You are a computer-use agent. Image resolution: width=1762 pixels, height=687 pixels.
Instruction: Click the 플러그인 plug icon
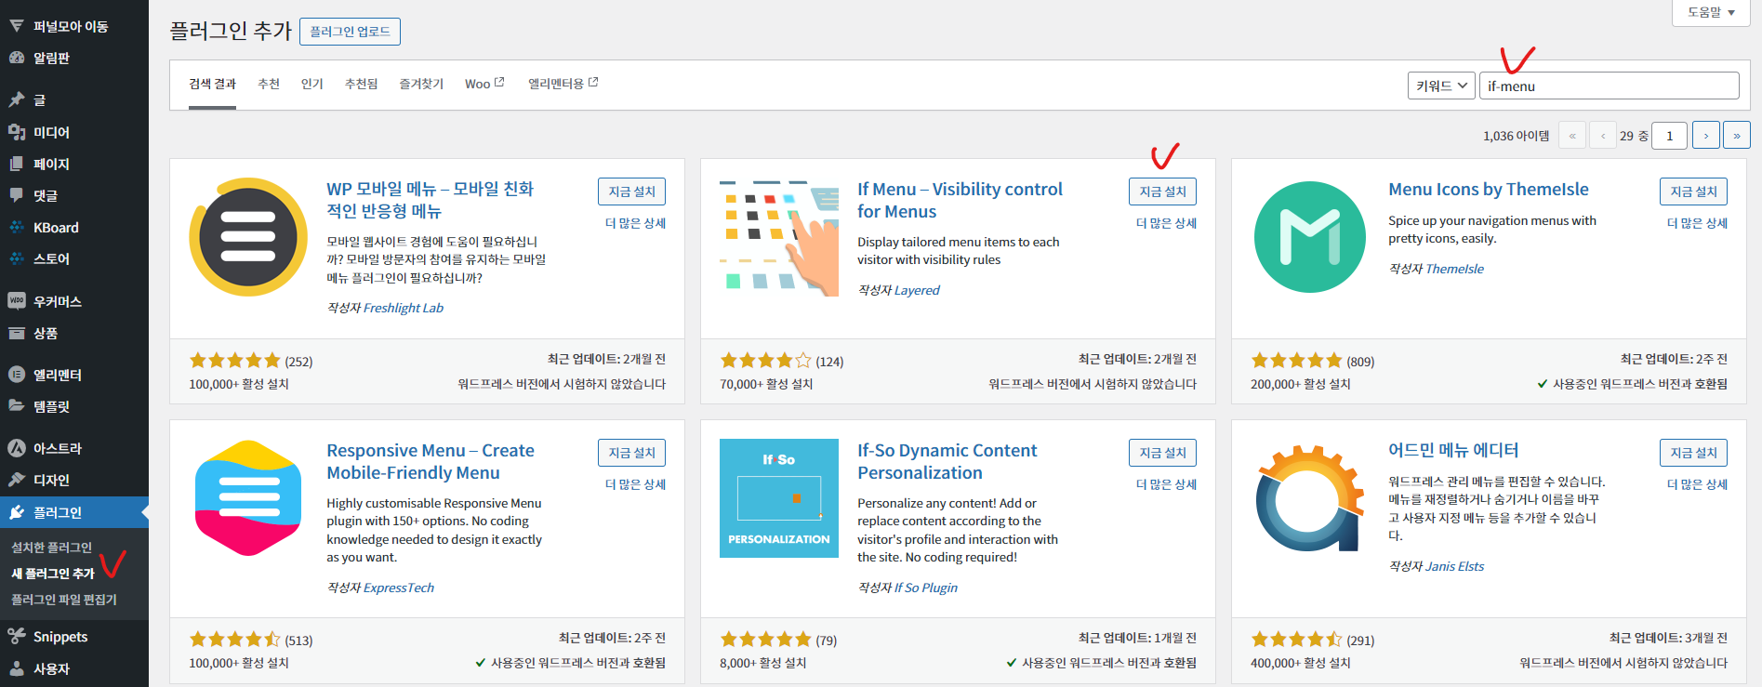point(17,512)
